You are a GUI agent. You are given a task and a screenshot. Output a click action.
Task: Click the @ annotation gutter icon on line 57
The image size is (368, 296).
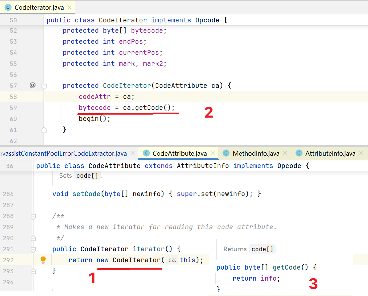(32, 85)
